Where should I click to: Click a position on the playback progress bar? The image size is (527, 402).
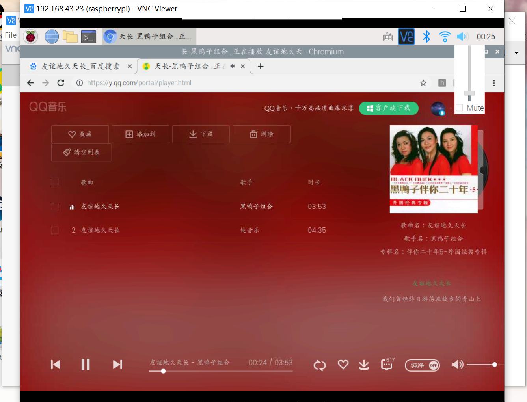pos(221,371)
